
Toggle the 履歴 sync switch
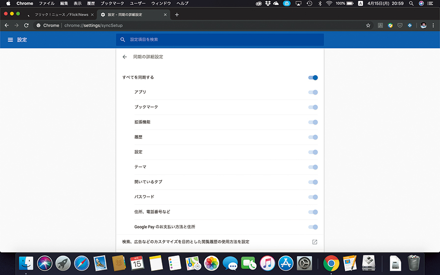point(313,137)
